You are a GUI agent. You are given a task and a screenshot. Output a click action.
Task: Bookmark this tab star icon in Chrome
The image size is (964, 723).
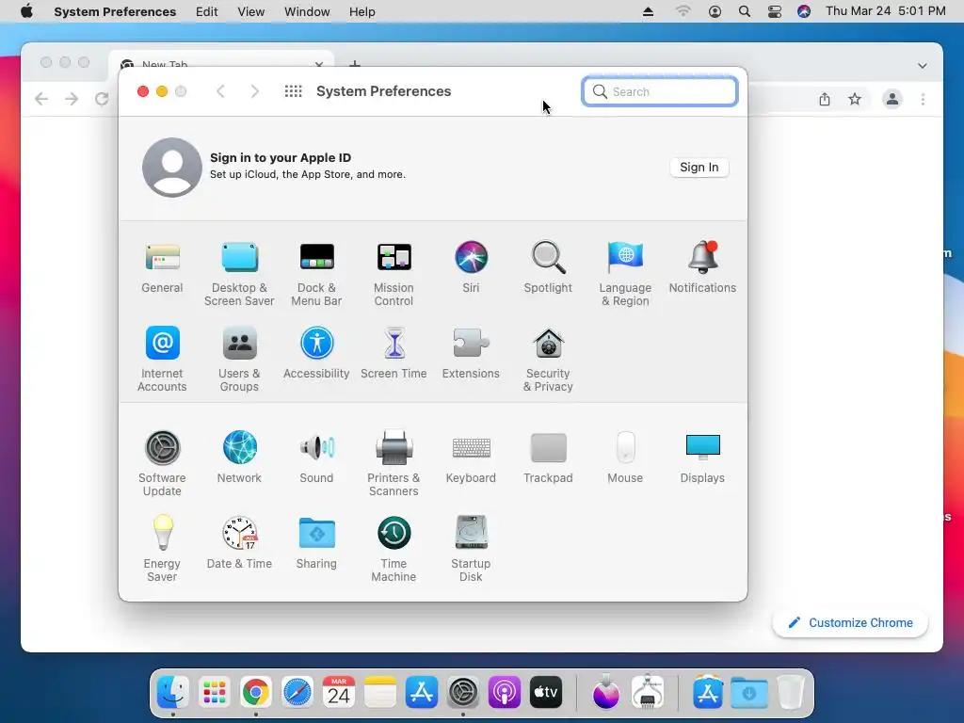click(x=855, y=99)
